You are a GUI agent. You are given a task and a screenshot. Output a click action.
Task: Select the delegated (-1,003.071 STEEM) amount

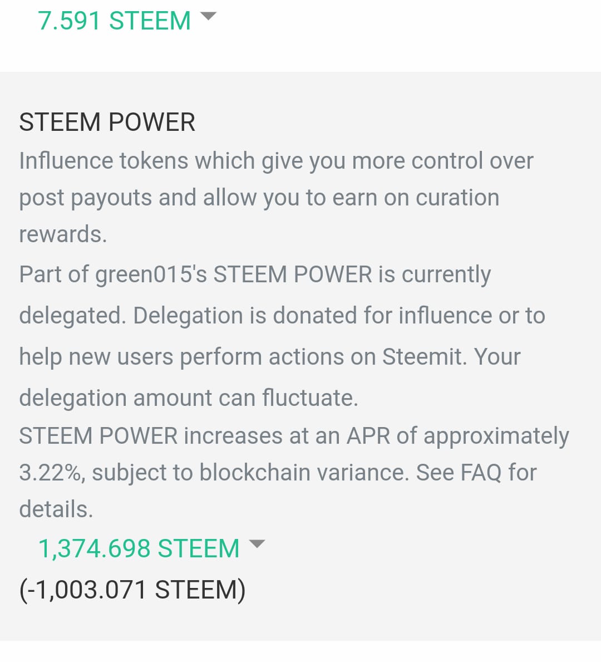point(132,590)
